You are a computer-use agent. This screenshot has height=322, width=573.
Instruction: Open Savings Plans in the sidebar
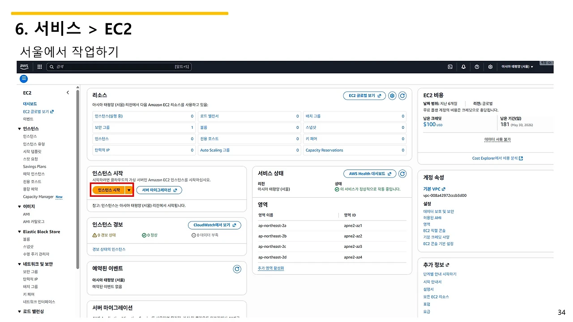click(34, 167)
